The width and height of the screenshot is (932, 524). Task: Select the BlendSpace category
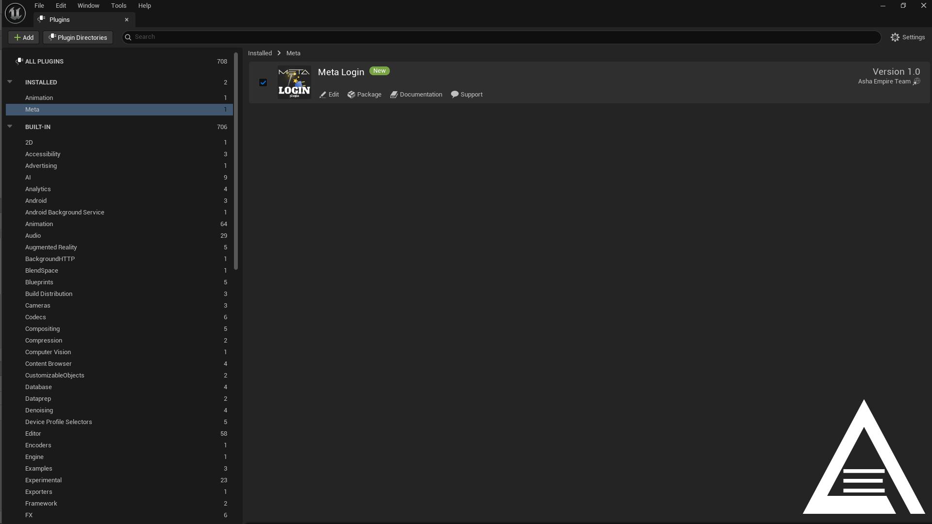pyautogui.click(x=119, y=271)
